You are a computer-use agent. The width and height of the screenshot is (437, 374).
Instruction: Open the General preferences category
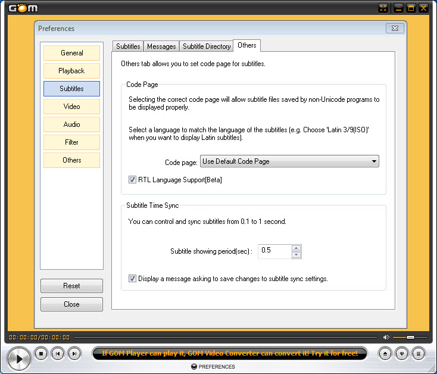(x=71, y=53)
